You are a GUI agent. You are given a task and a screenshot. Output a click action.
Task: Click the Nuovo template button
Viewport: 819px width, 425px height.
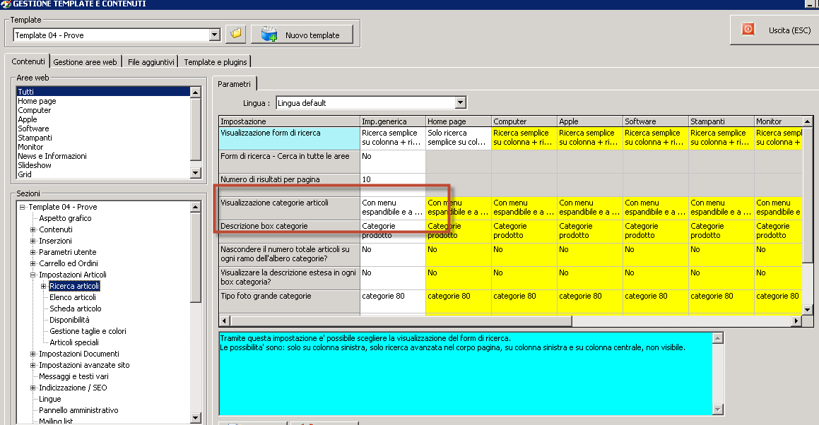click(302, 35)
